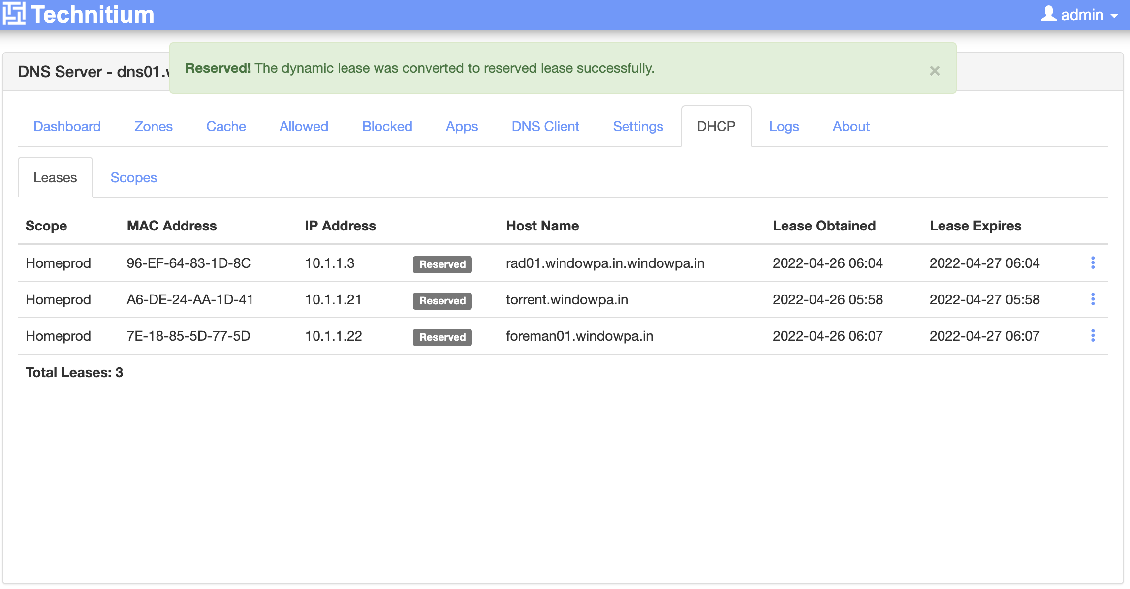
Task: Open options menu for rad01 lease row
Action: coord(1093,263)
